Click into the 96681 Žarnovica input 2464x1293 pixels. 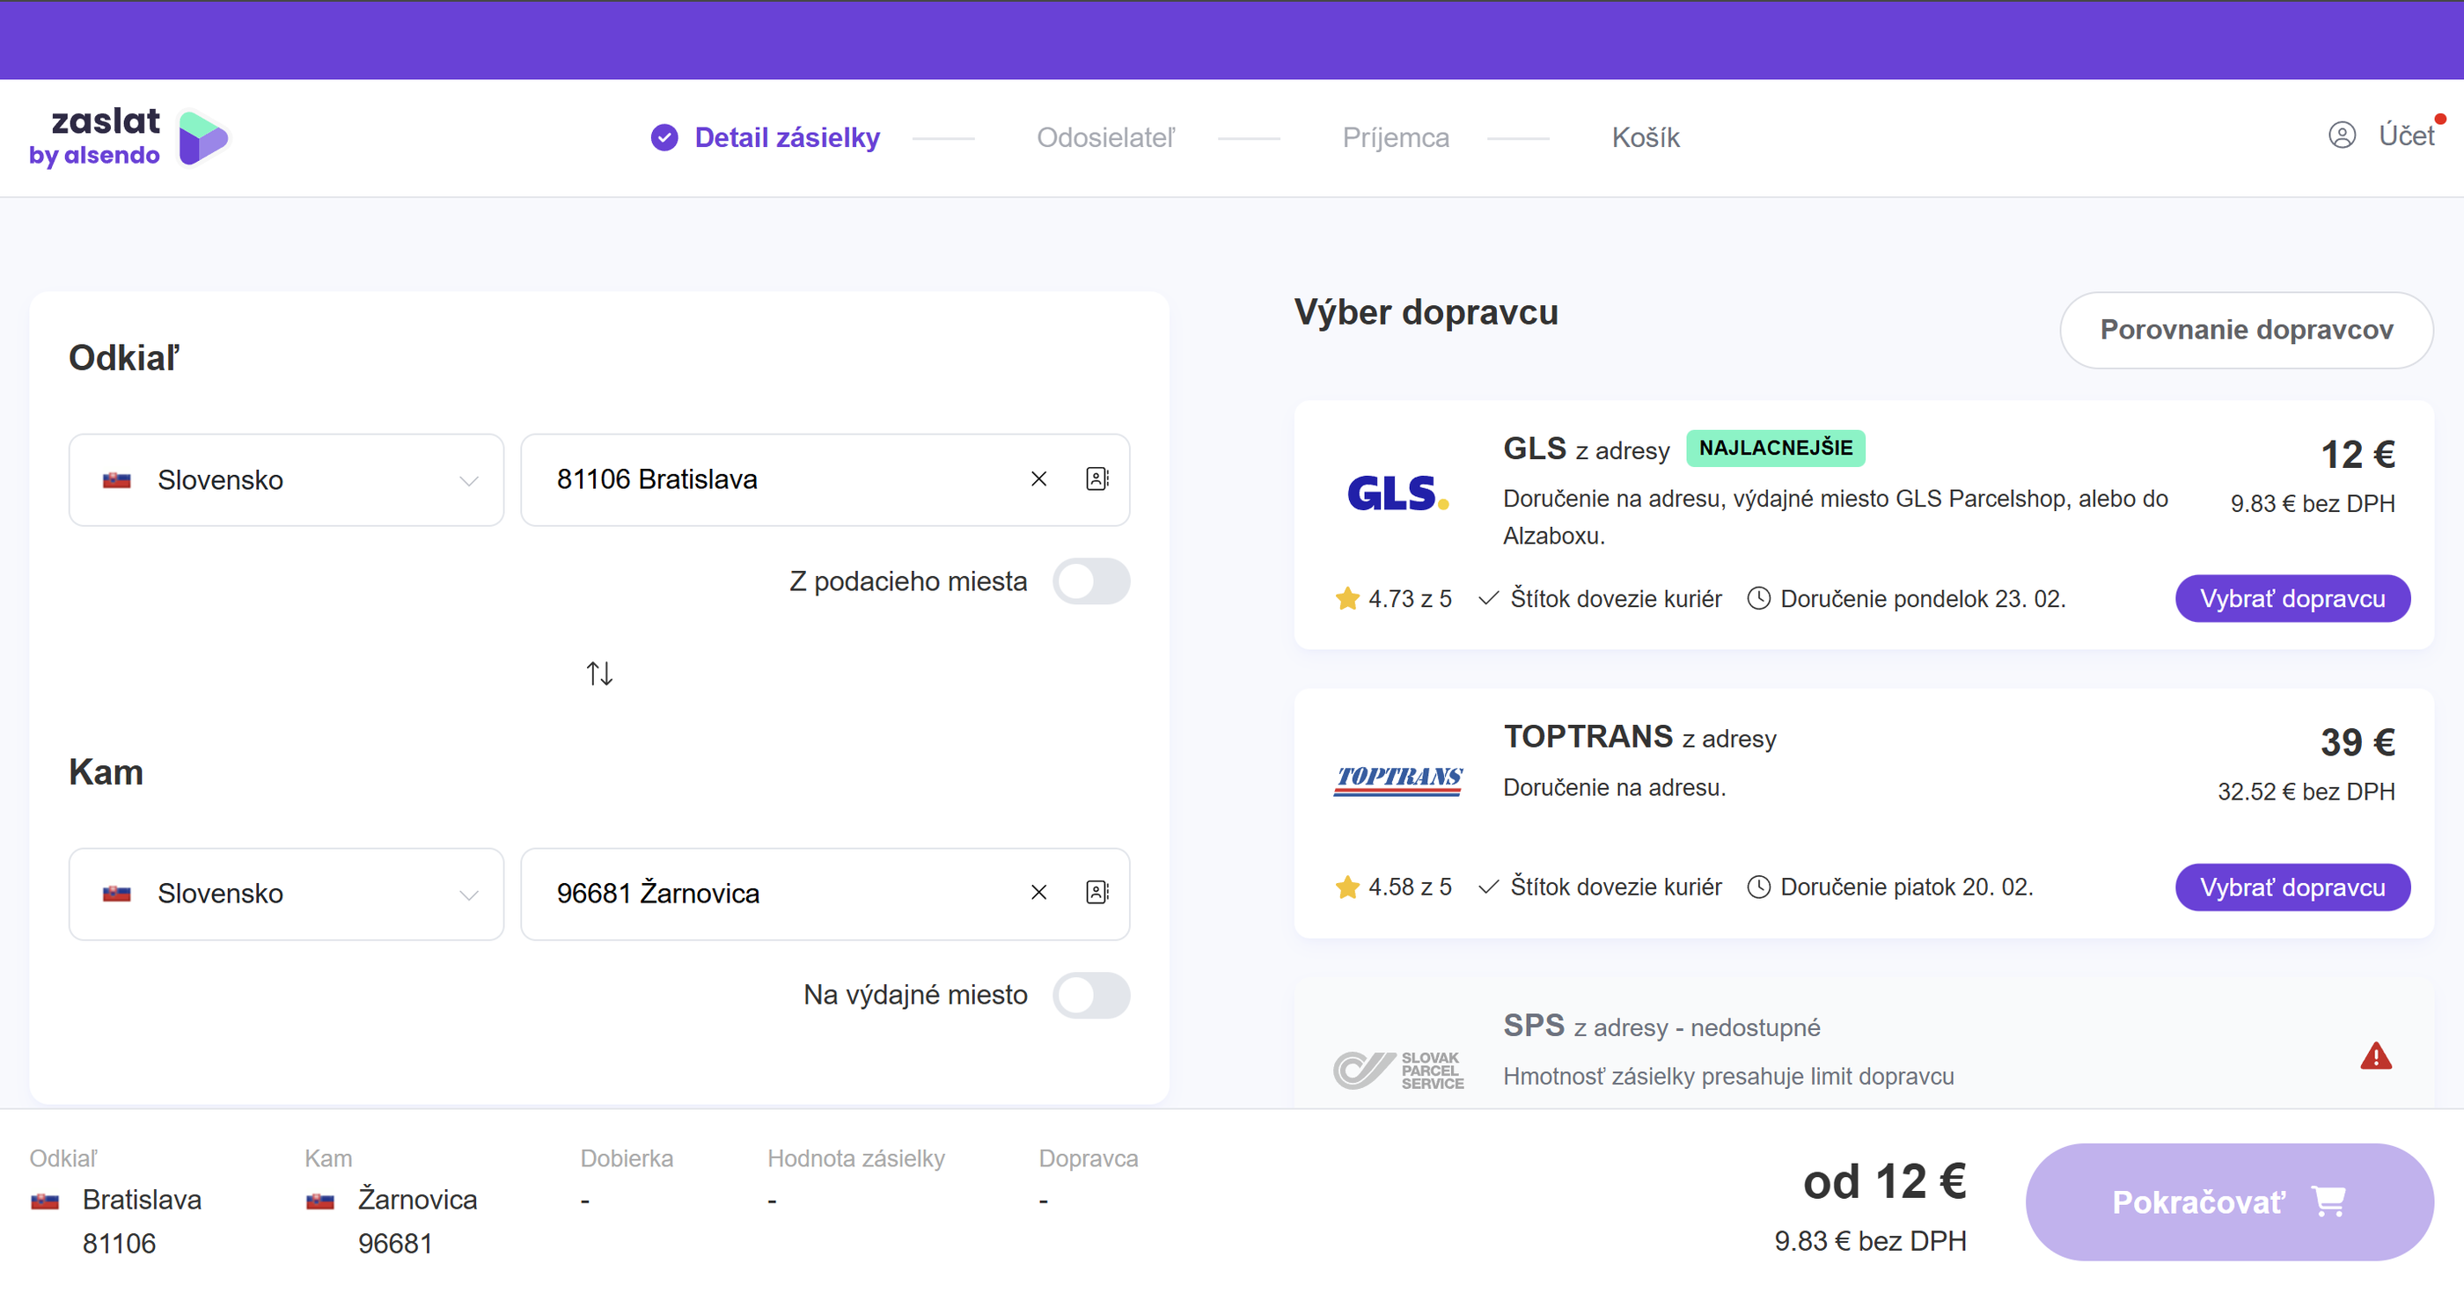[766, 894]
